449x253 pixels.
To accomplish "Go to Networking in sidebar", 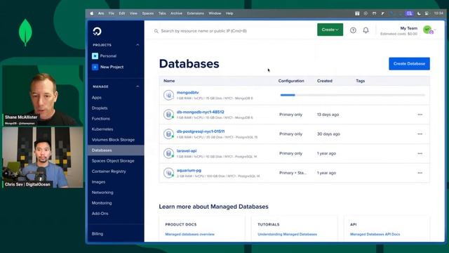I will pos(102,193).
